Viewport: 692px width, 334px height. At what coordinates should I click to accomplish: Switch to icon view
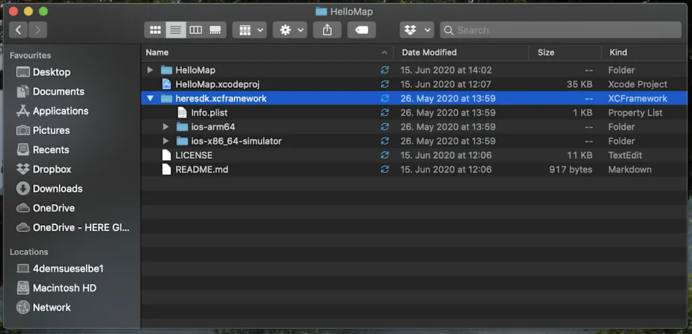pos(155,30)
